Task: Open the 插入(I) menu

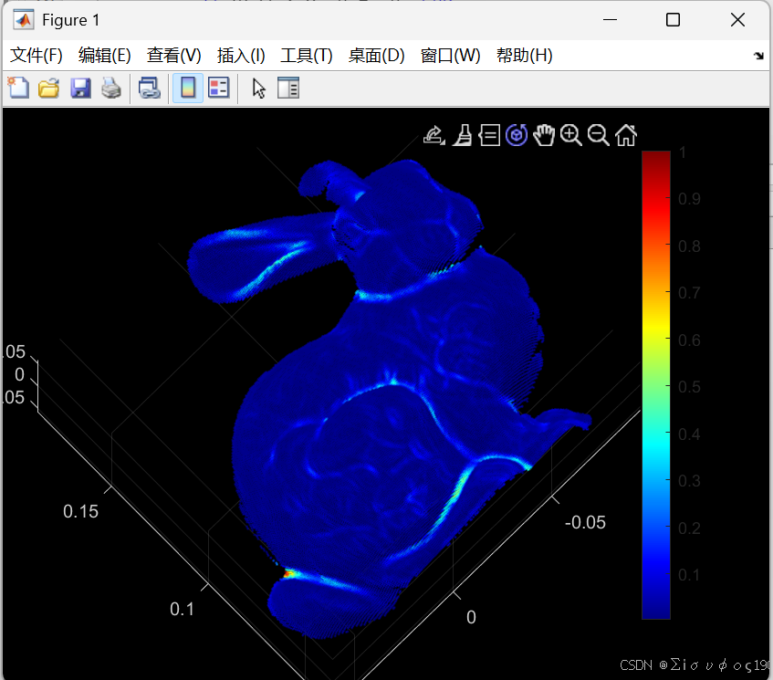Action: [x=241, y=56]
